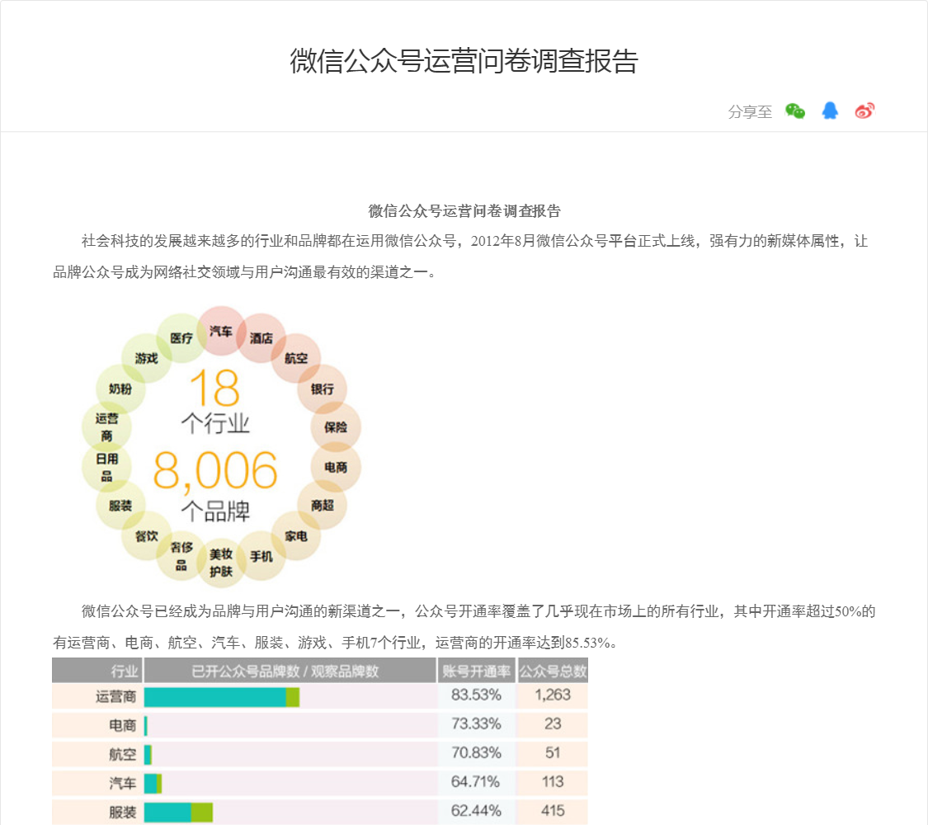Image resolution: width=928 pixels, height=825 pixels.
Task: Click the 航空 row label in table
Action: (x=123, y=754)
